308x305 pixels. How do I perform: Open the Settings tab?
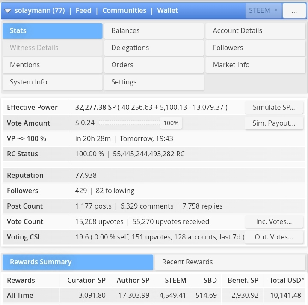[154, 82]
